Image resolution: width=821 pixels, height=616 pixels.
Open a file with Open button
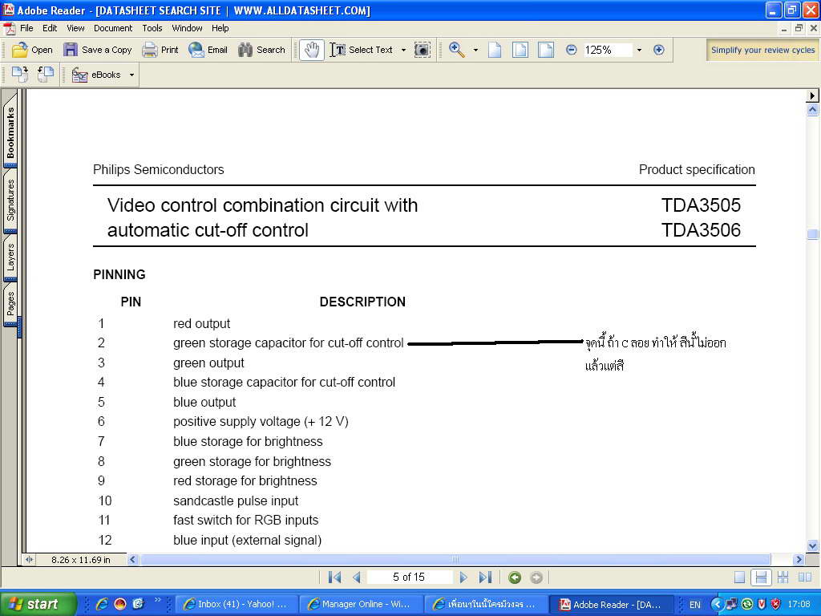tap(32, 50)
